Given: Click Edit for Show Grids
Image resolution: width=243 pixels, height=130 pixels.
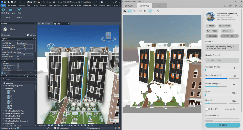Looking at the screenshot, I should [x=25, y=54].
